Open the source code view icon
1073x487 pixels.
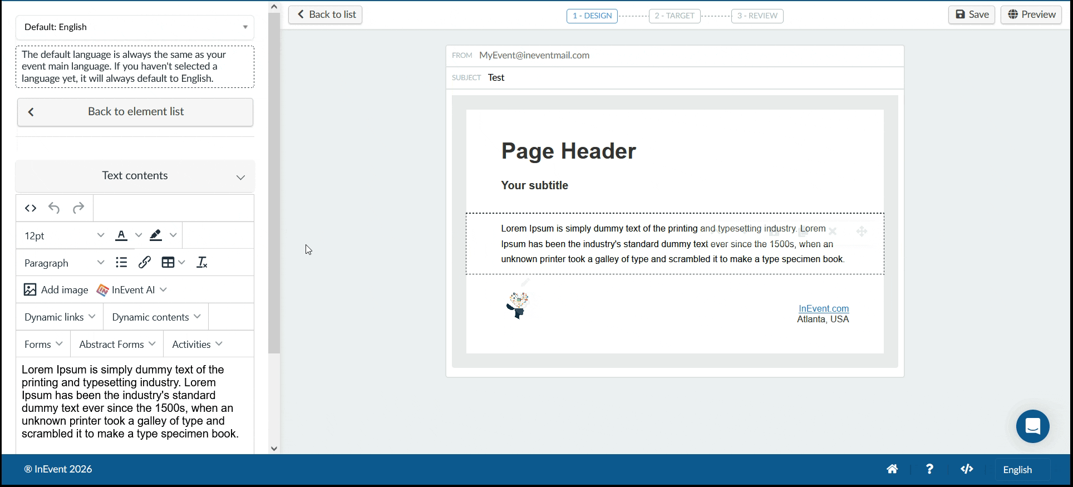(31, 208)
